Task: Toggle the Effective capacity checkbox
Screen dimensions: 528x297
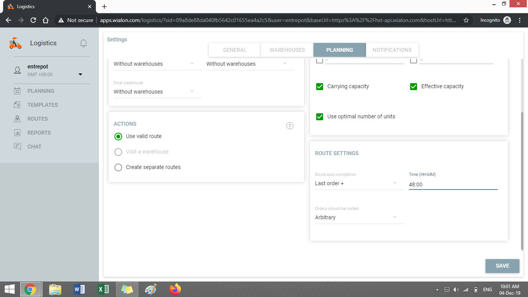Action: click(414, 87)
